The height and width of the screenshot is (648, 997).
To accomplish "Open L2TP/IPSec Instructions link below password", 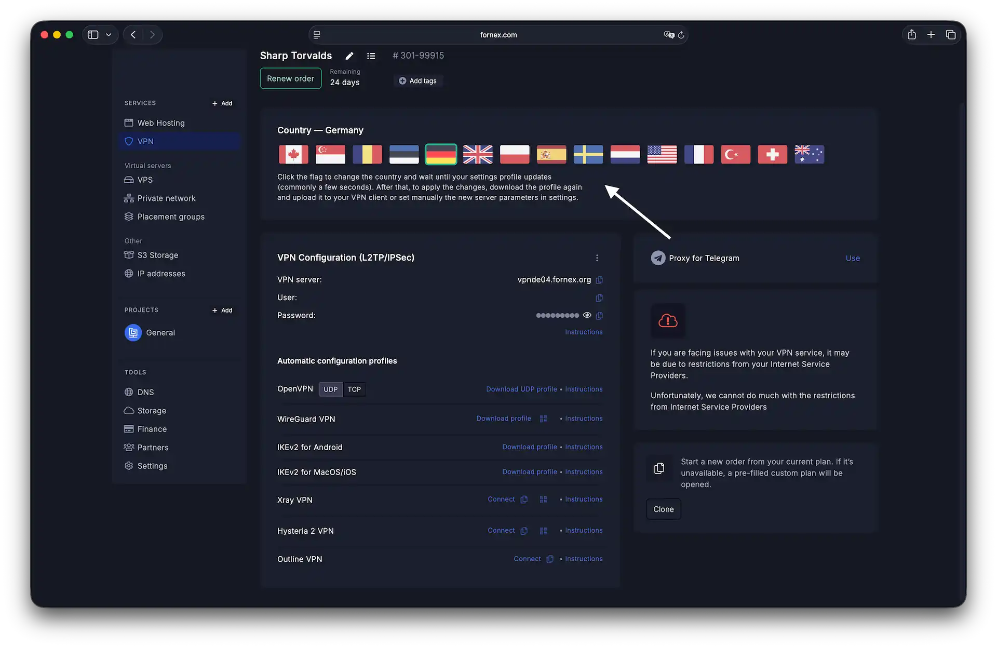I will (584, 332).
